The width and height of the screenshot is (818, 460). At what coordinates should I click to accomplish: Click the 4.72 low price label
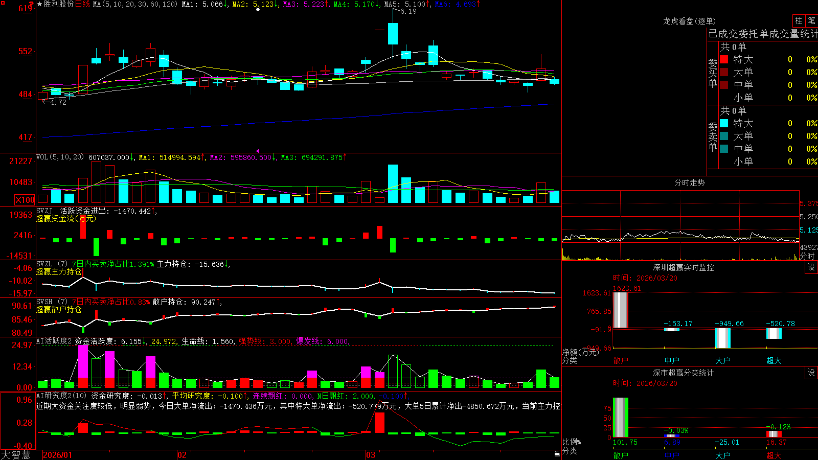pyautogui.click(x=58, y=102)
